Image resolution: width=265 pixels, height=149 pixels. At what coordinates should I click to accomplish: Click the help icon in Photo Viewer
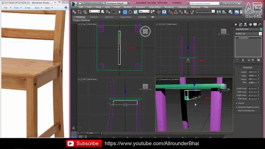coord(66,7)
